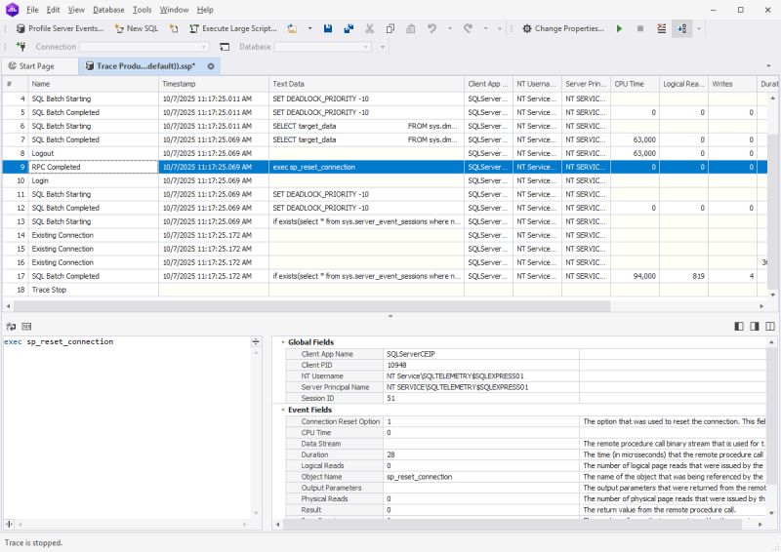
Task: Open the View menu
Action: (76, 10)
